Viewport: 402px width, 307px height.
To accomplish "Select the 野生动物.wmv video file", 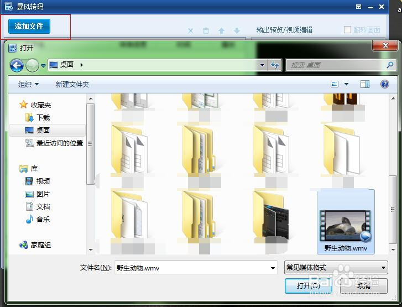I will pyautogui.click(x=346, y=222).
